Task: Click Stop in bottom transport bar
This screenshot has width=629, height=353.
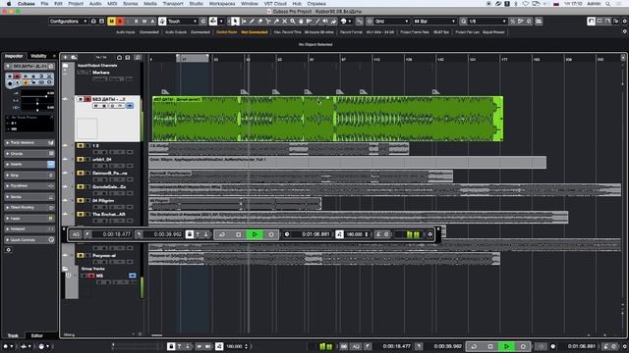Action: coord(490,346)
